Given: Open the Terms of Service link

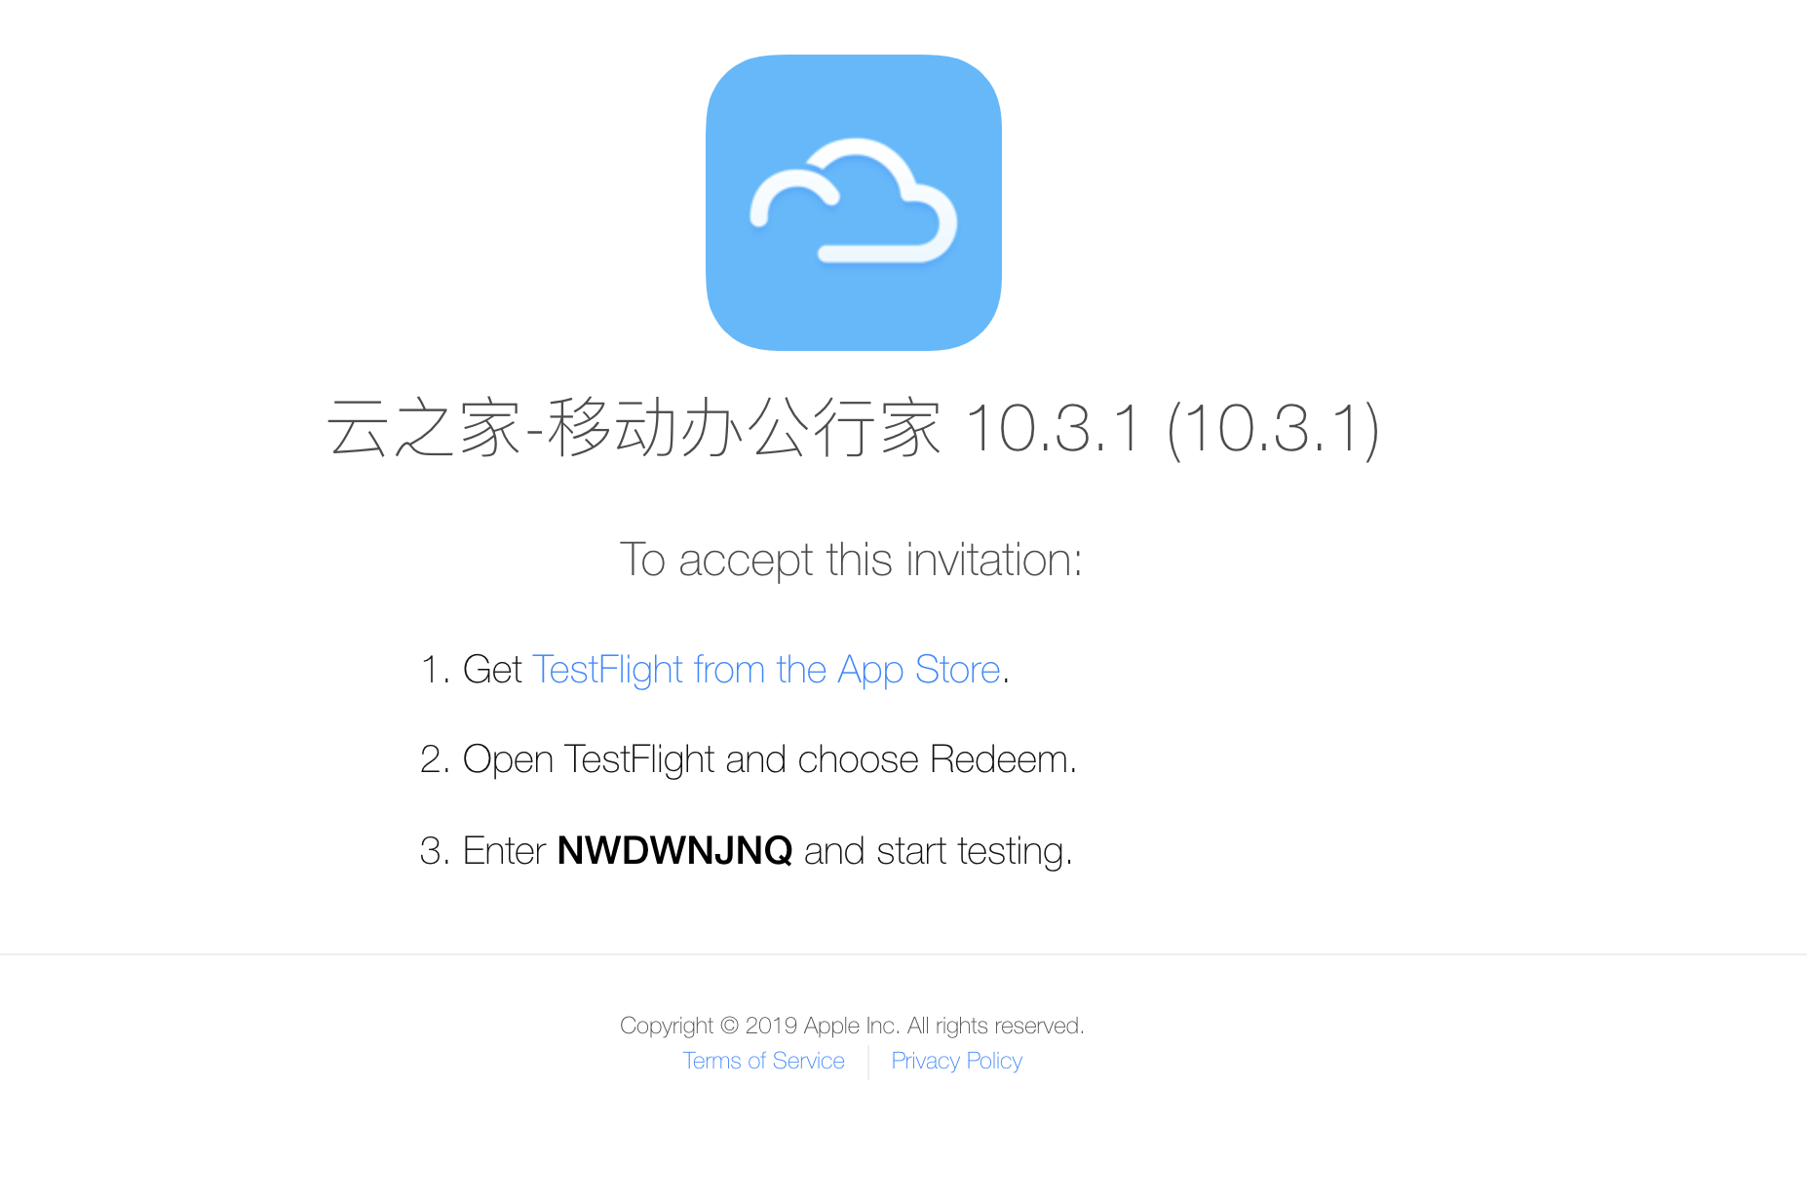Looking at the screenshot, I should pos(763,1061).
